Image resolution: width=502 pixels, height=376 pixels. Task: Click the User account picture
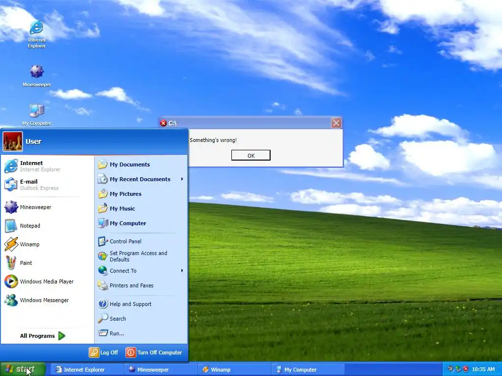[x=13, y=141]
